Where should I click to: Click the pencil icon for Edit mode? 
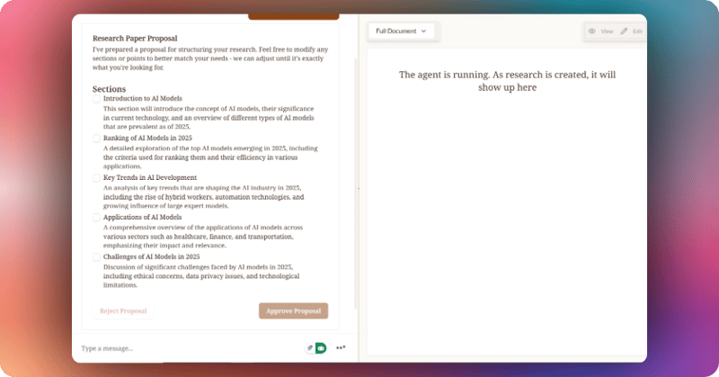coord(624,31)
